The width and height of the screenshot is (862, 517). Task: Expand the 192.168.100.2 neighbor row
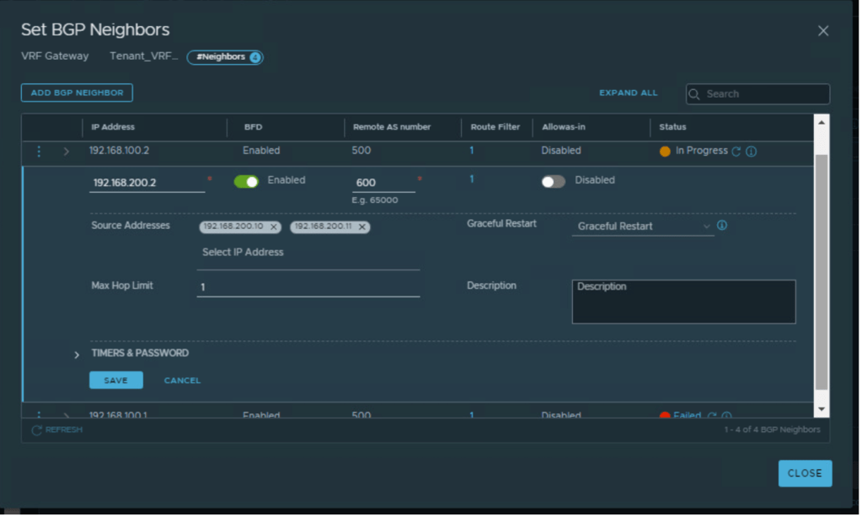(67, 152)
